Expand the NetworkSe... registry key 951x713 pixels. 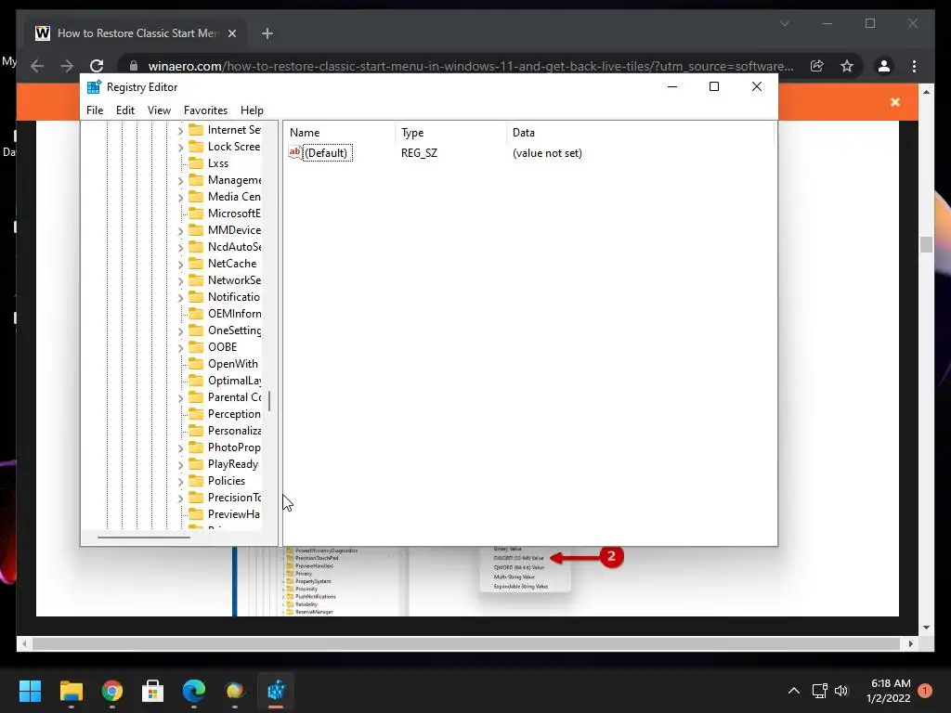[x=180, y=280]
